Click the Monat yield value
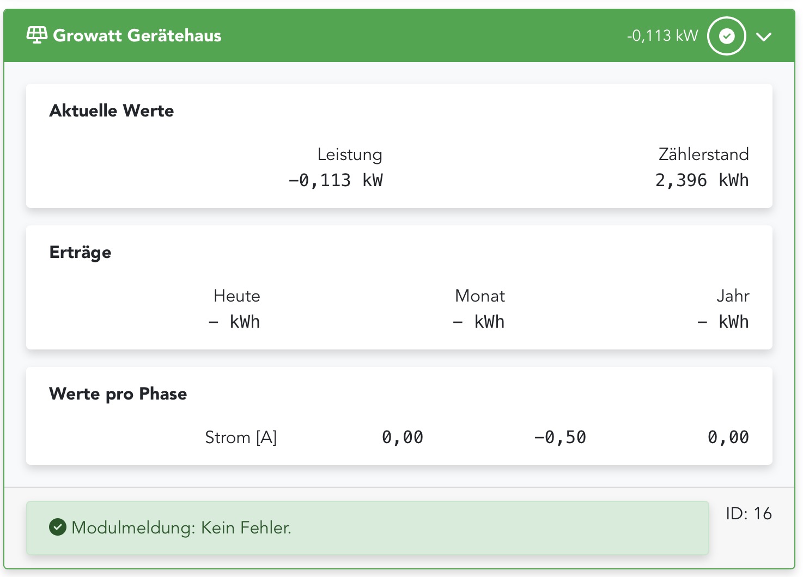The image size is (803, 577). (479, 322)
